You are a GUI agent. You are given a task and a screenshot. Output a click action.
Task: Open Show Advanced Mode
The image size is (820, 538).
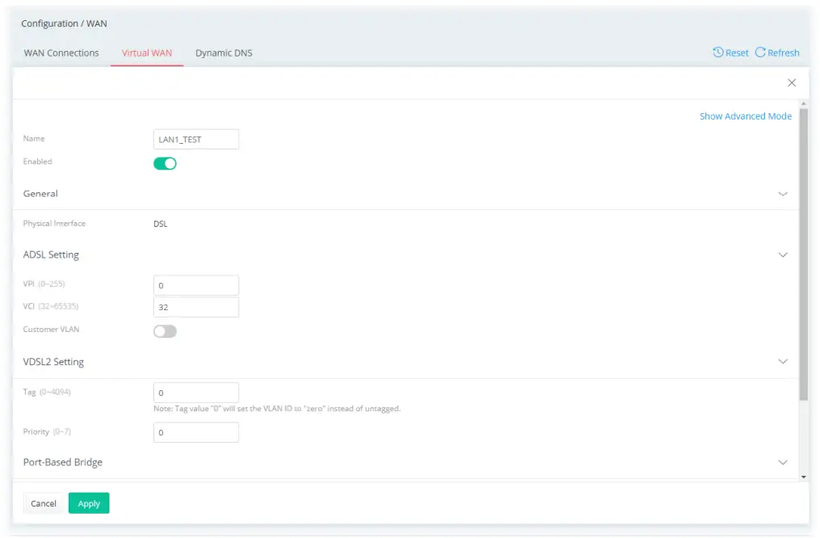click(745, 116)
